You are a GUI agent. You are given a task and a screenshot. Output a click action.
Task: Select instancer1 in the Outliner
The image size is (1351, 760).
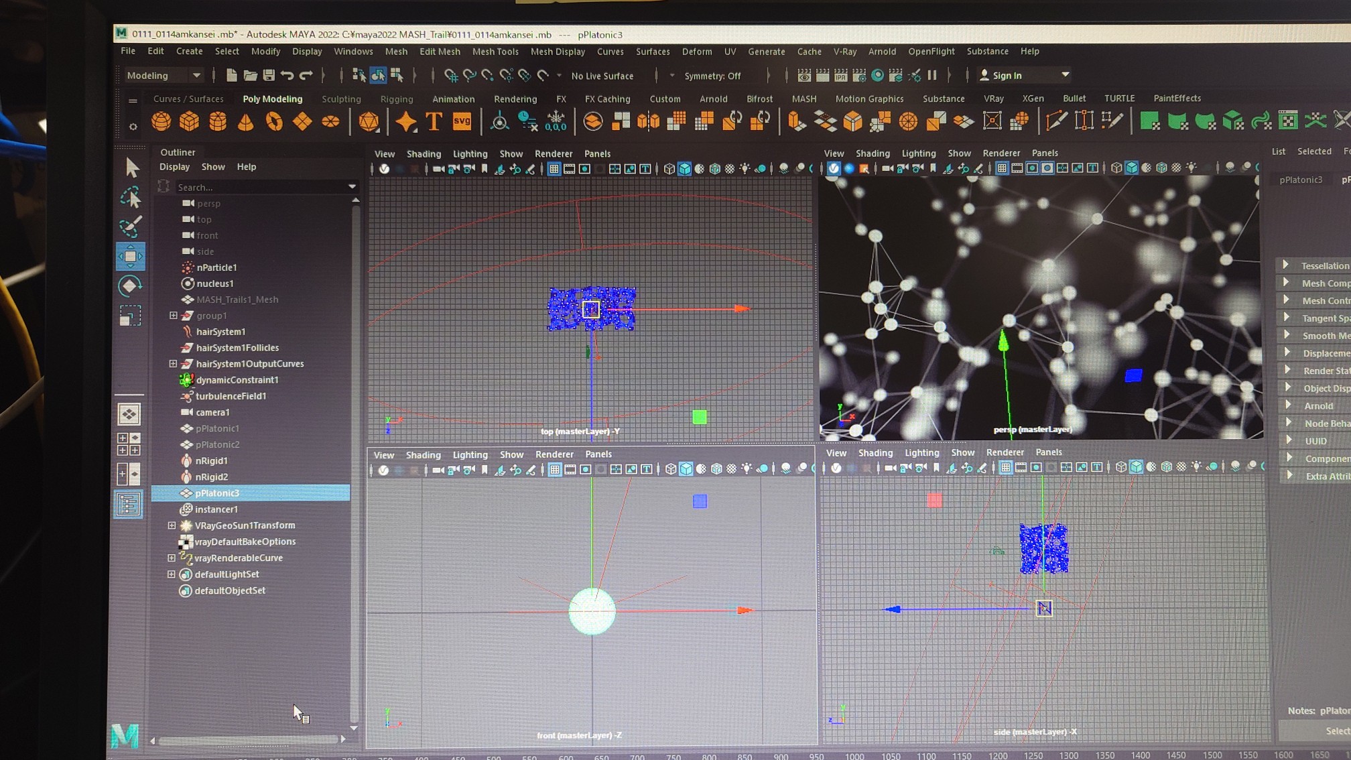(x=216, y=509)
